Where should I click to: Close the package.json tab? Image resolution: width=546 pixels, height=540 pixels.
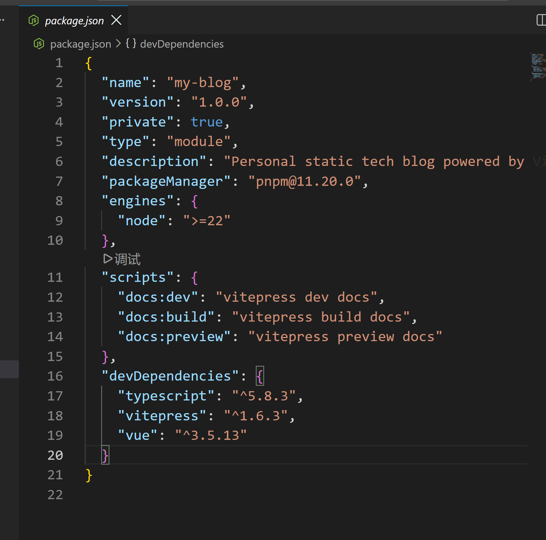click(117, 20)
